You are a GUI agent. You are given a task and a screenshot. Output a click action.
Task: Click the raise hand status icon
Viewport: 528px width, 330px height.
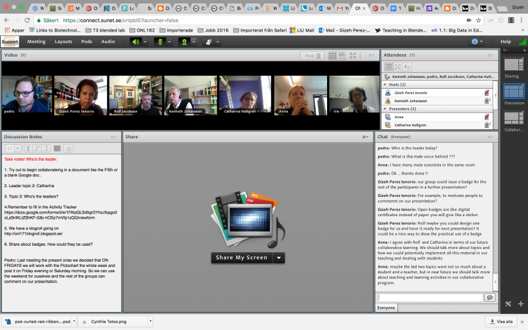pyautogui.click(x=209, y=42)
